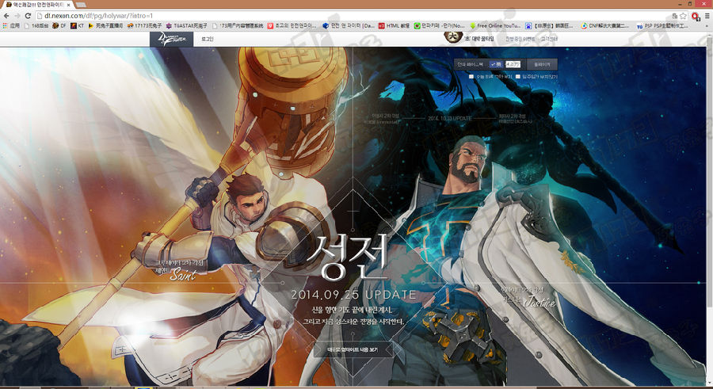The height and width of the screenshot is (389, 713).
Task: Open the 17173 bookmark
Action: [144, 26]
